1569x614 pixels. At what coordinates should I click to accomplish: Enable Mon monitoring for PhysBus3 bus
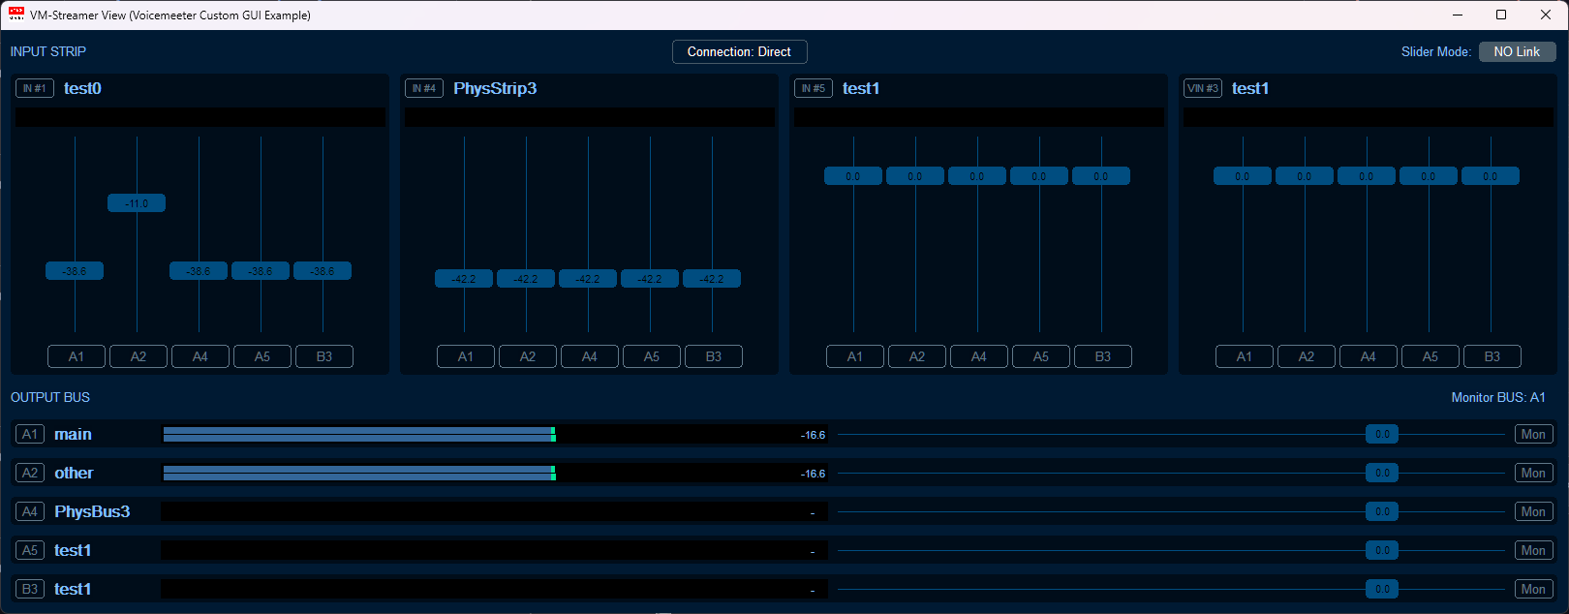coord(1533,511)
